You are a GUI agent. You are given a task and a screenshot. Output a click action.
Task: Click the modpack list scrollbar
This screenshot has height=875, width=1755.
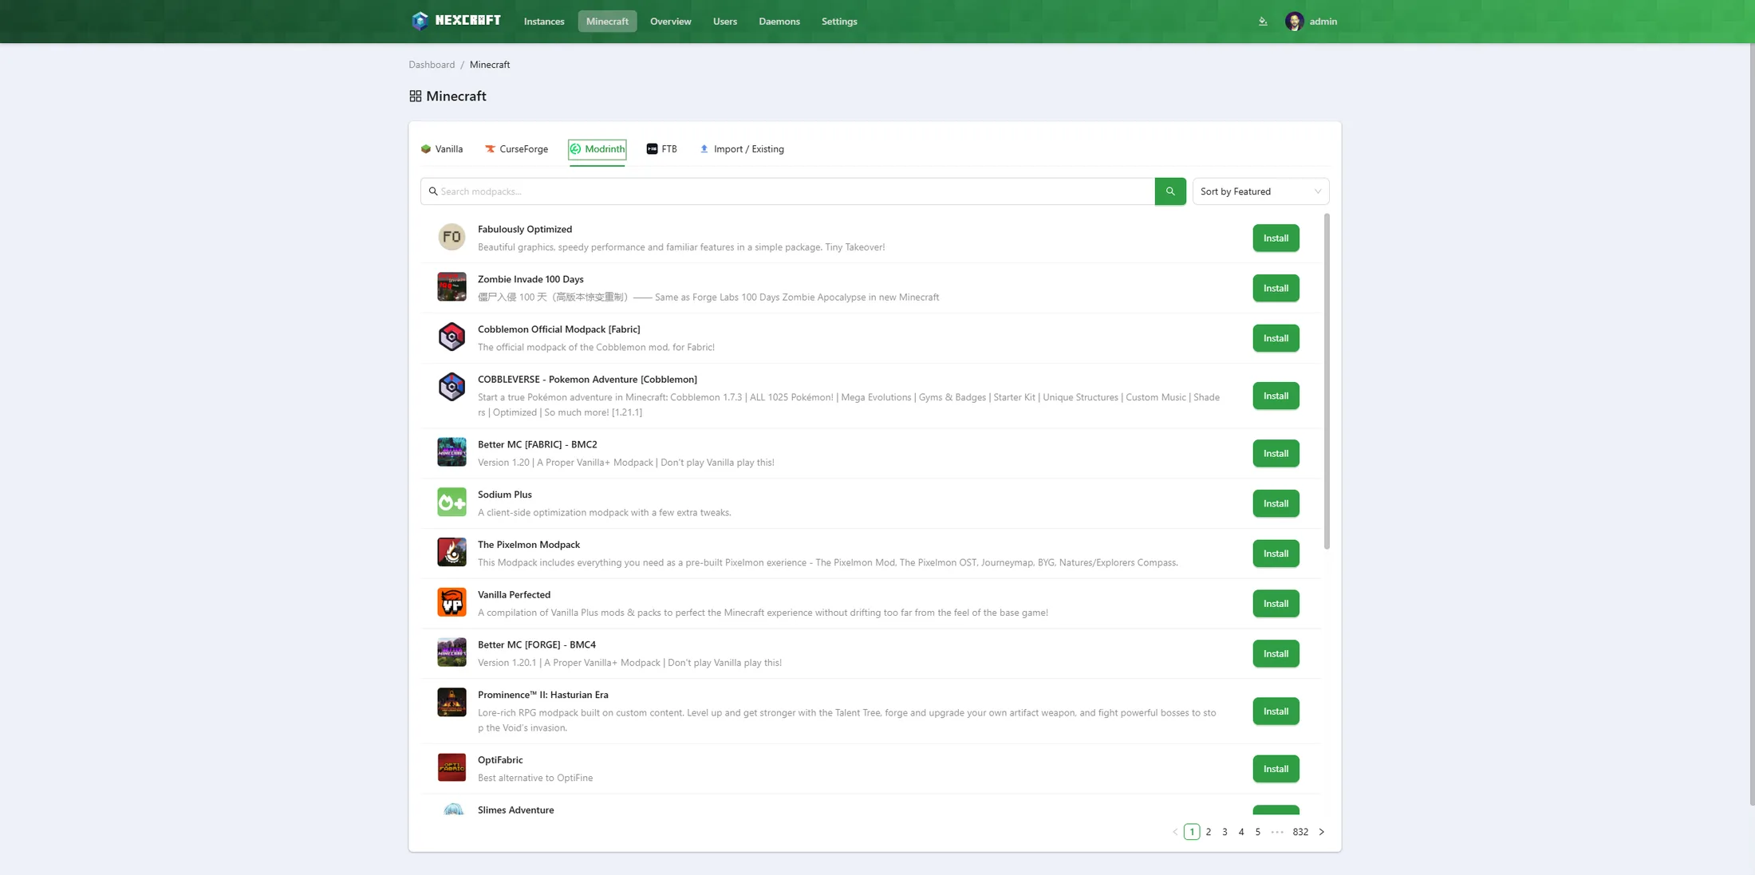click(x=1327, y=381)
